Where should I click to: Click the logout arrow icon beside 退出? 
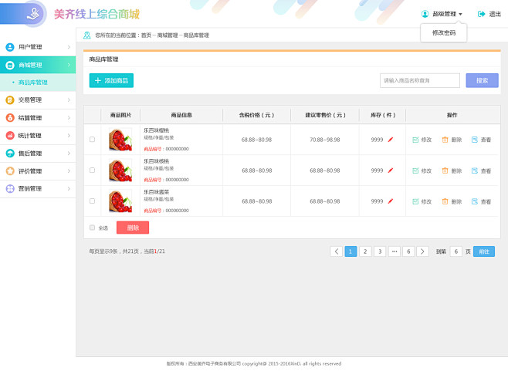point(482,14)
